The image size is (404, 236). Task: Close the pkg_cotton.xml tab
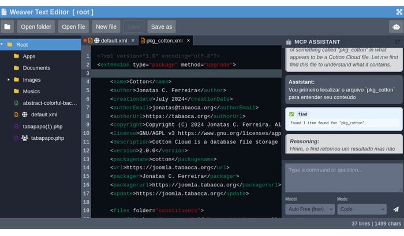[188, 41]
